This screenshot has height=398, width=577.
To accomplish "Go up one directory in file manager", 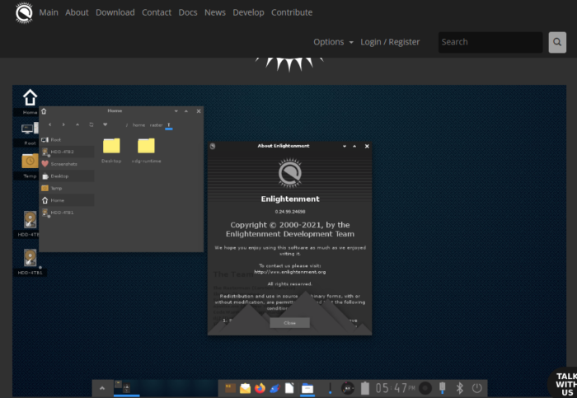I will [77, 124].
